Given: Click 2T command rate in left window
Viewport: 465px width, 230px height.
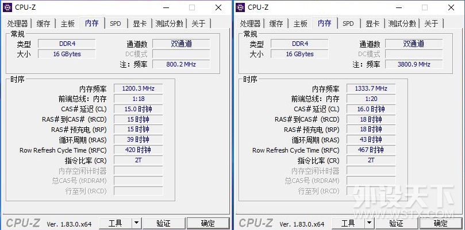Looking at the screenshot, I should pyautogui.click(x=138, y=161).
